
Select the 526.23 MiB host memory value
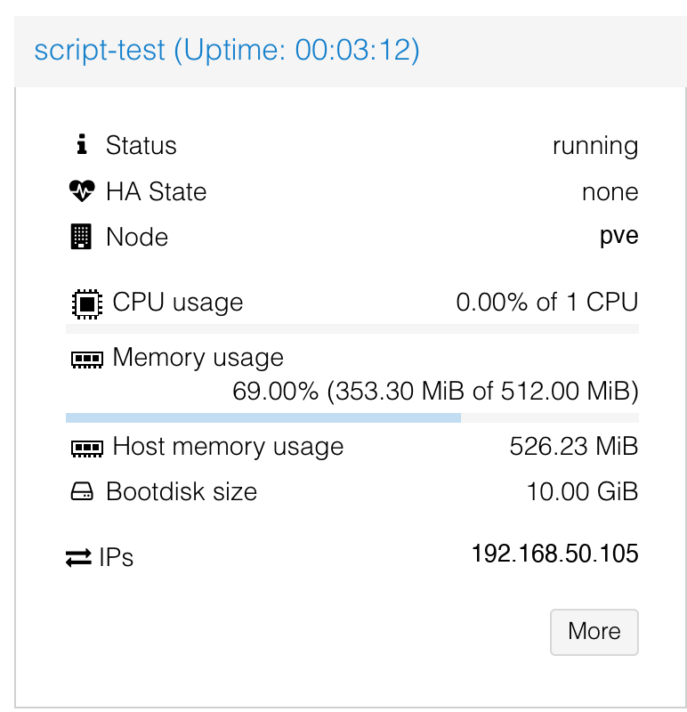tap(574, 446)
